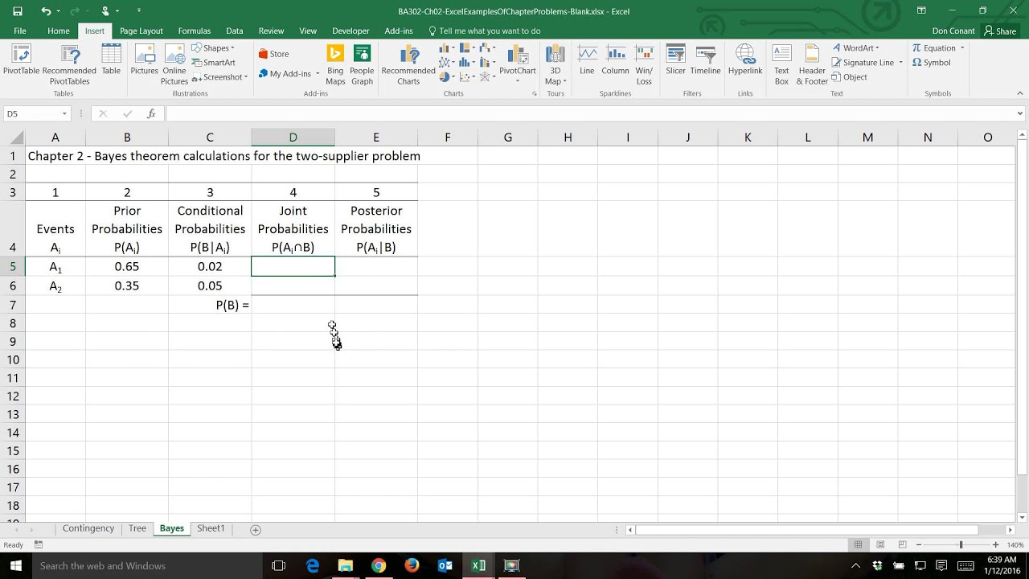The height and width of the screenshot is (579, 1029).
Task: Open Recommended Charts dialog
Action: (408, 64)
